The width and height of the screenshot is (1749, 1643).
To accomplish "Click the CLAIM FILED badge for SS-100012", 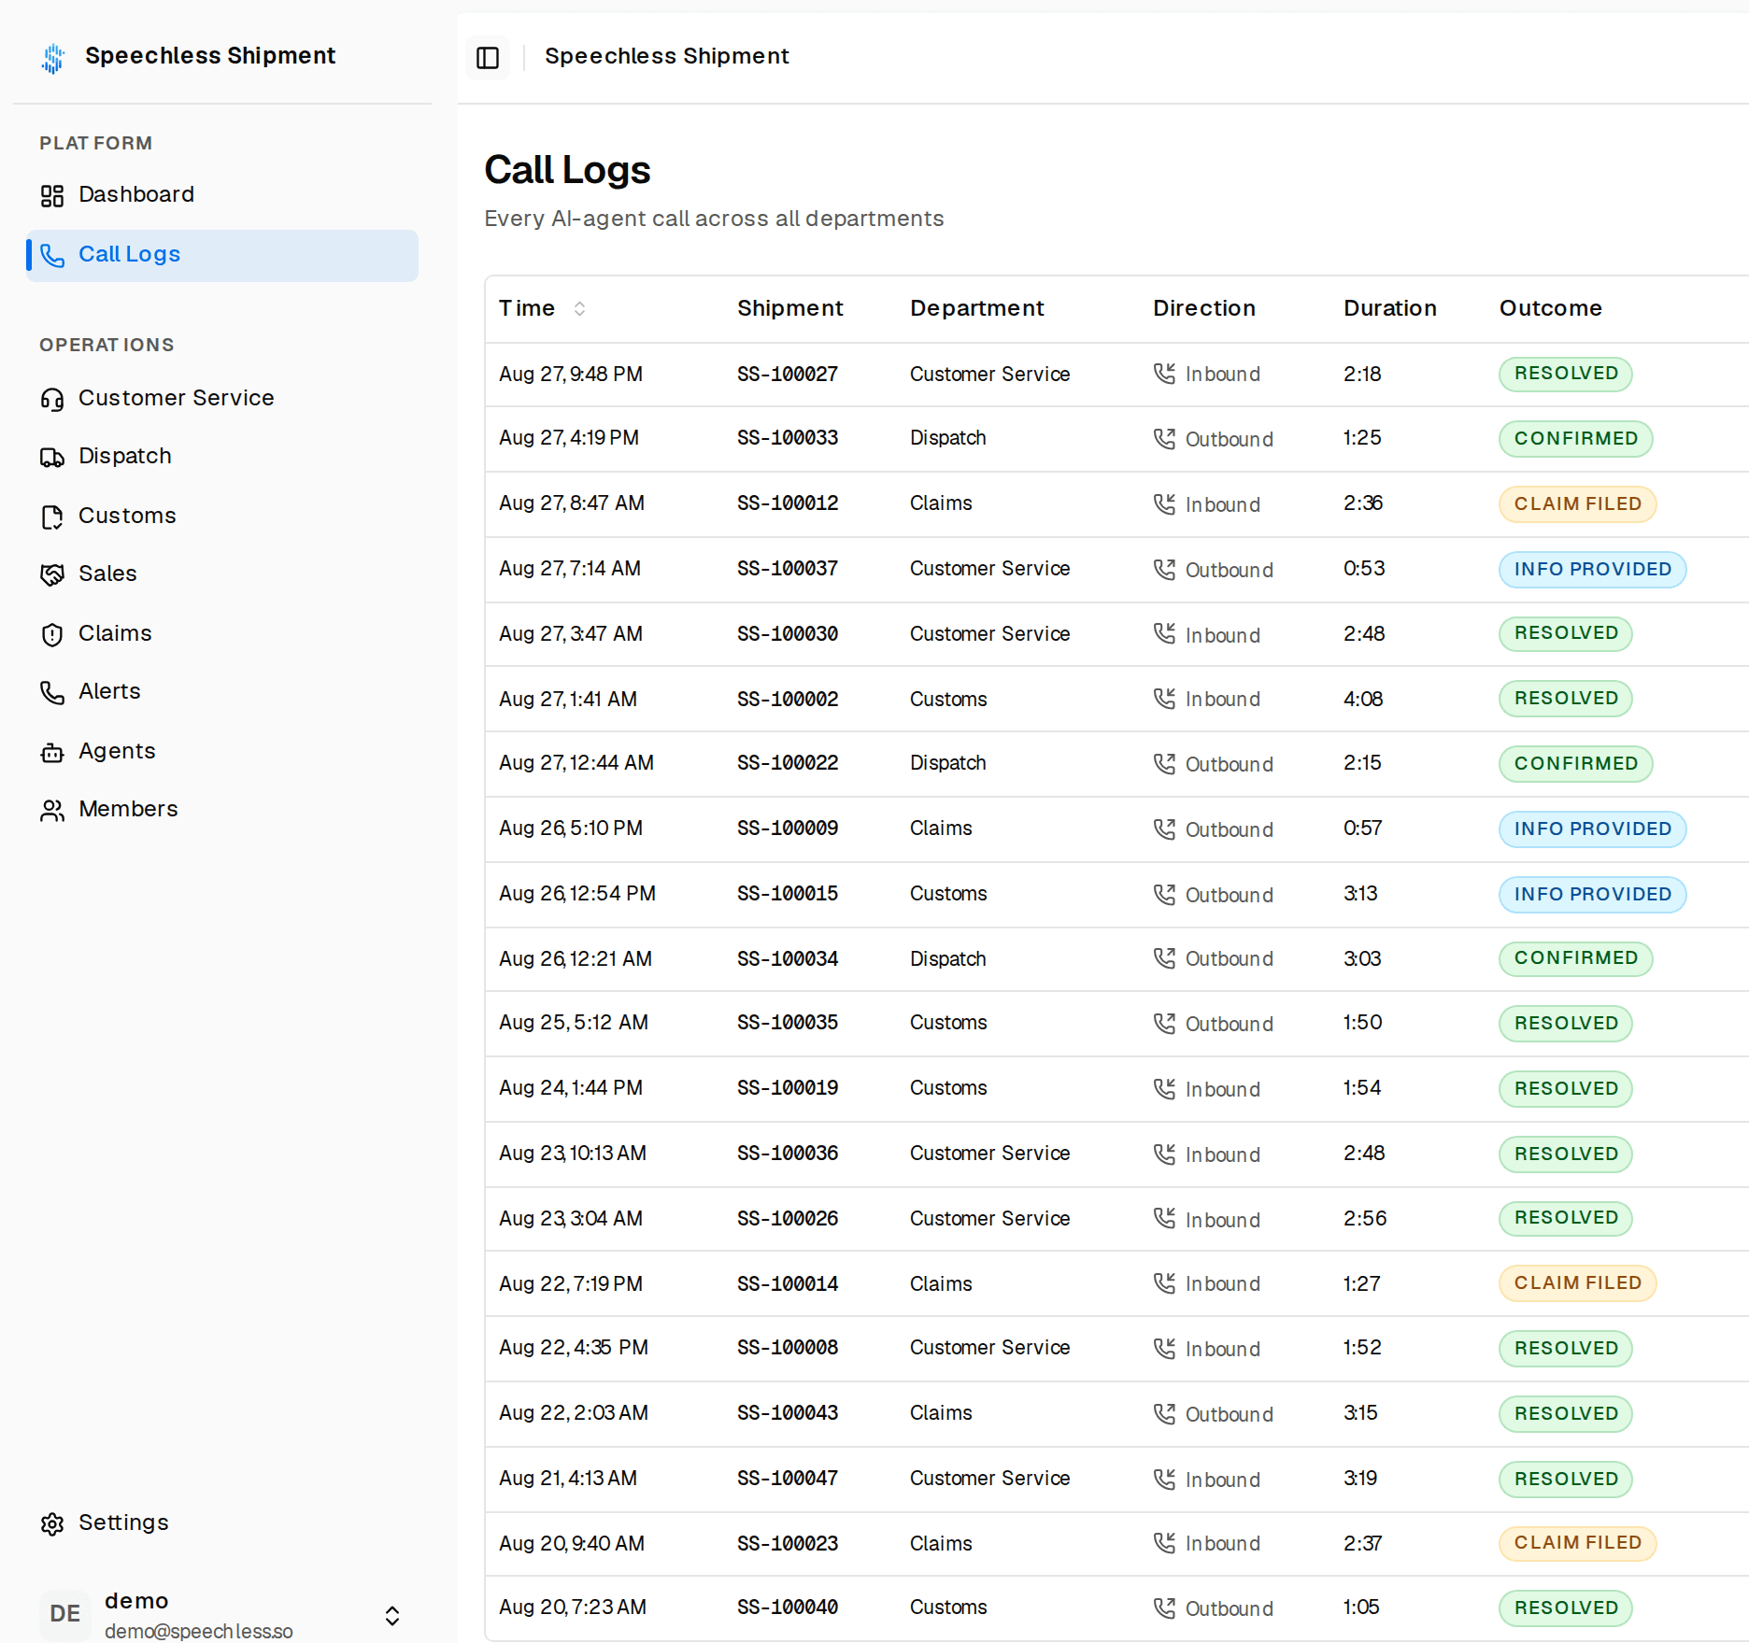I will tap(1577, 504).
